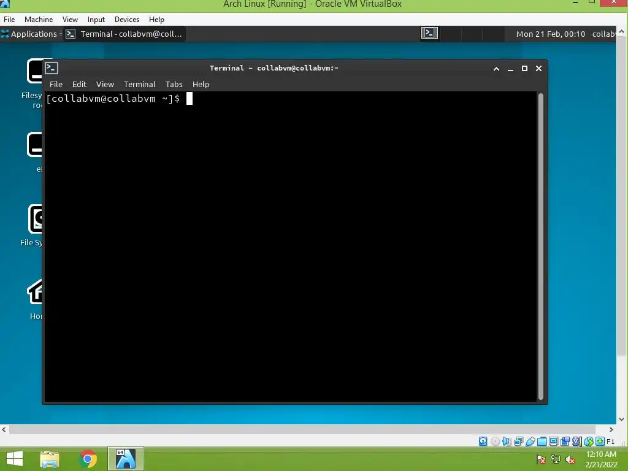Click the VirtualBox vertical scrollbar down arrow
The height and width of the screenshot is (471, 628).
(622, 419)
